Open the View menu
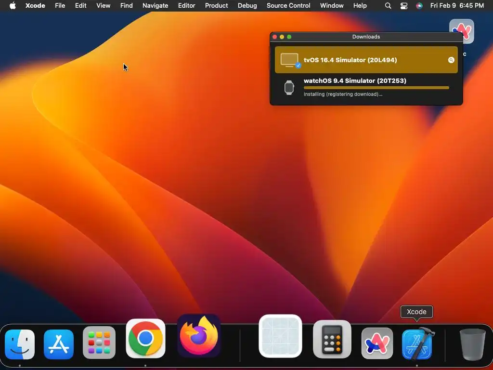493x370 pixels. 103,6
